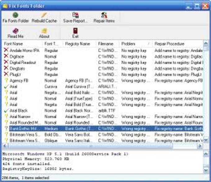Click the horizontal scrollbar thumb
The width and height of the screenshot is (211, 182).
pyautogui.click(x=90, y=146)
